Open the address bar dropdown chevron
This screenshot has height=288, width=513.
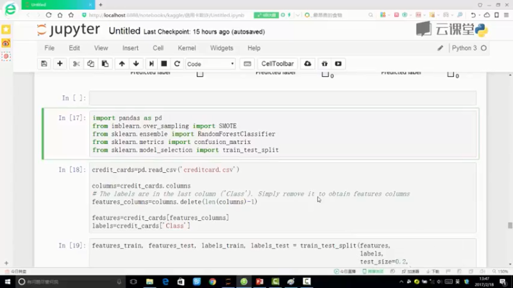(298, 15)
